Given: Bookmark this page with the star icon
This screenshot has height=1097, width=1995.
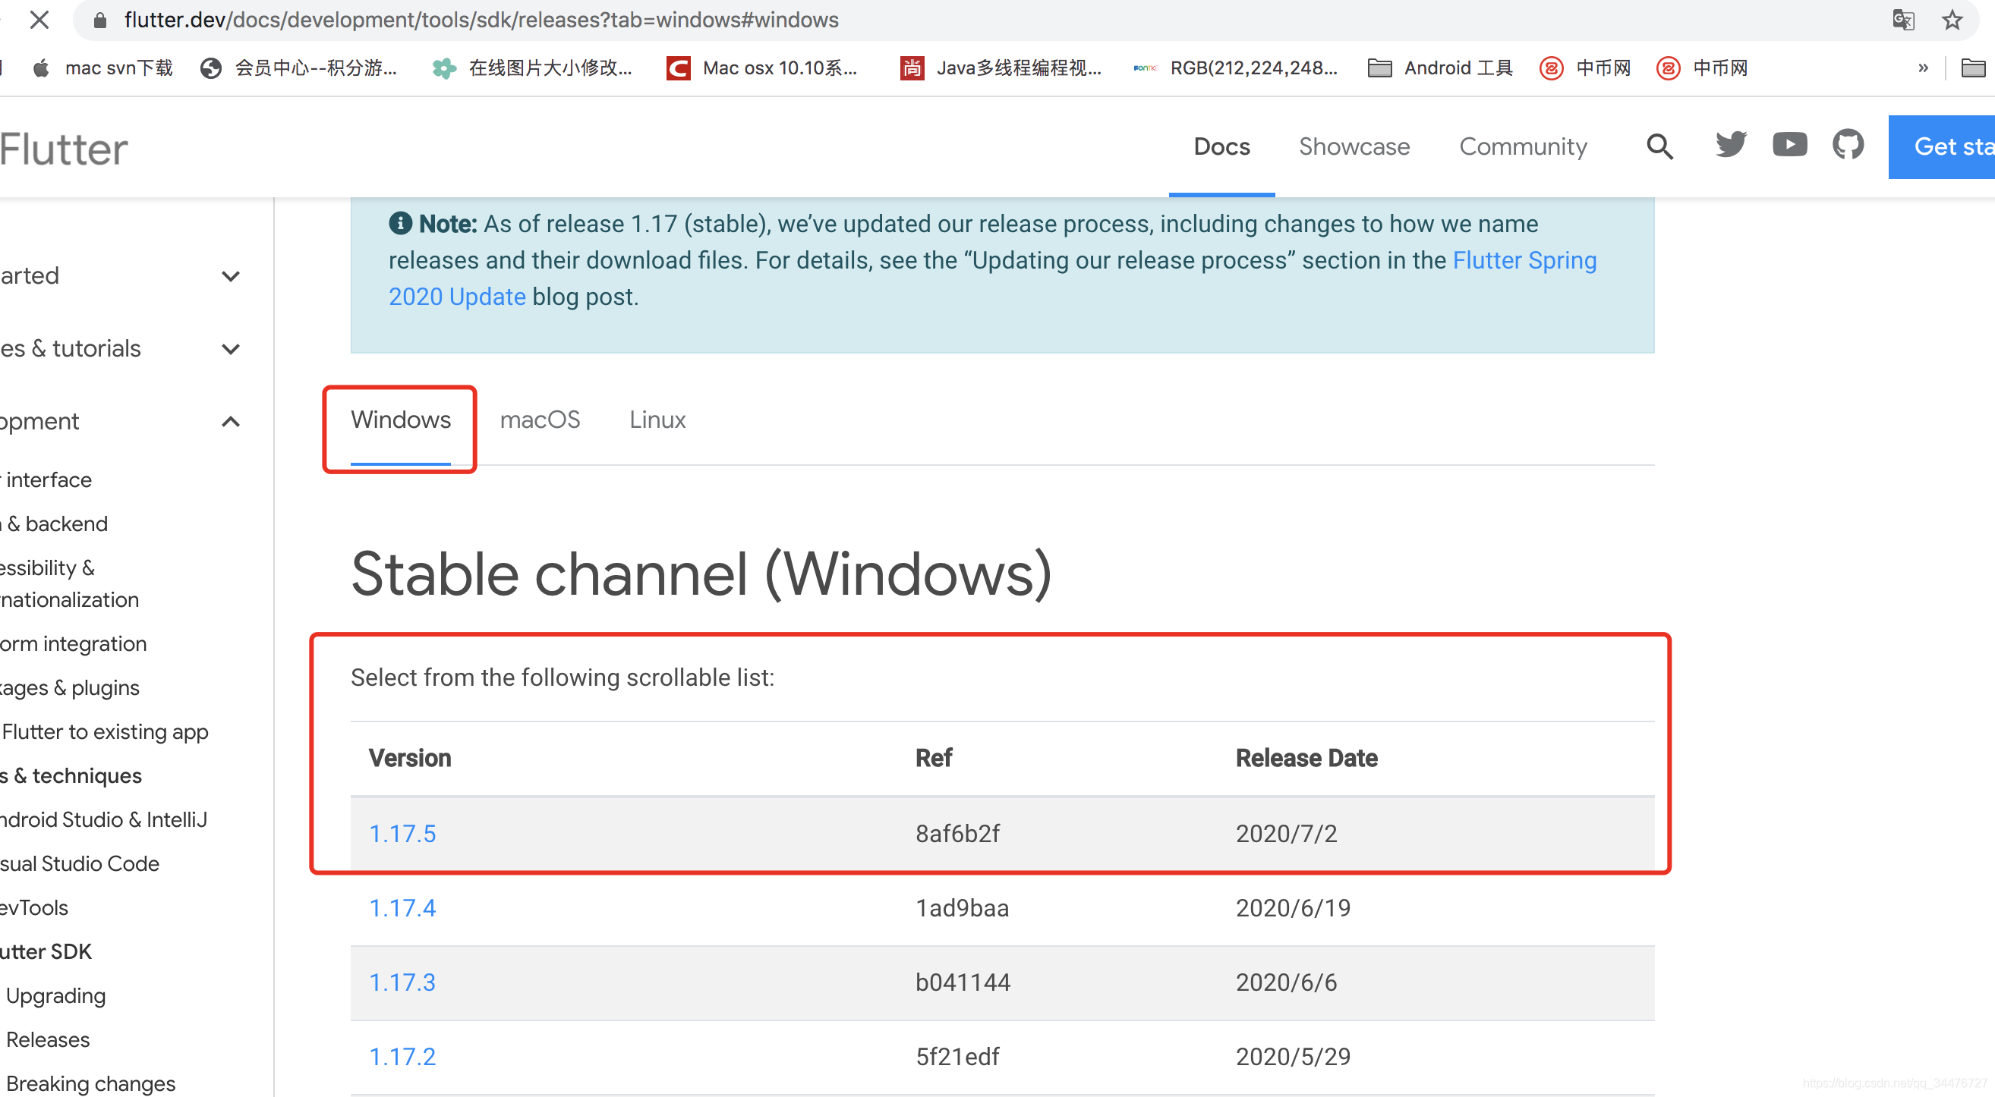Looking at the screenshot, I should pos(1952,20).
